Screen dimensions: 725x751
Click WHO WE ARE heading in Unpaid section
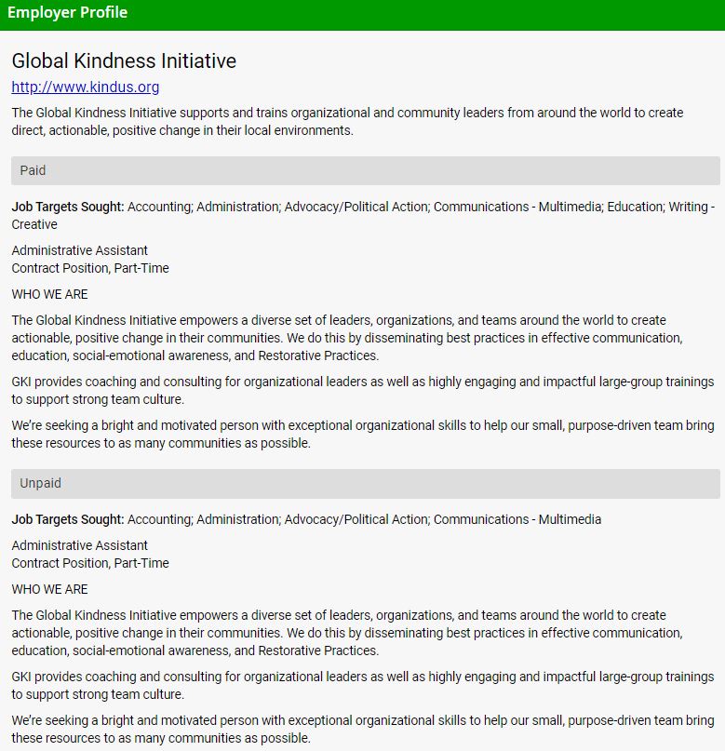(x=50, y=589)
